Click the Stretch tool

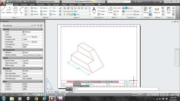[35, 14]
